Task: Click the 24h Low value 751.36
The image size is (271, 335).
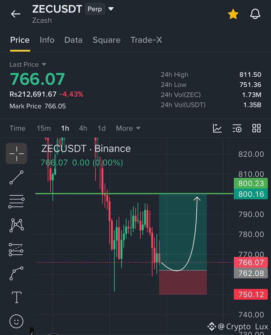Action: point(250,85)
